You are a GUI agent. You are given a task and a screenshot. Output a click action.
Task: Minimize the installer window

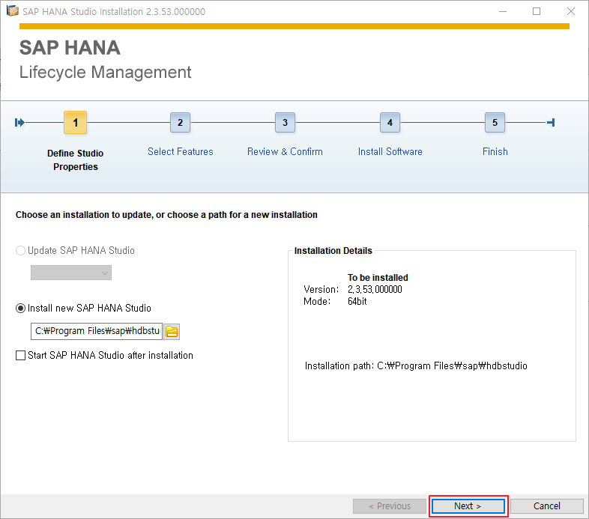(x=503, y=12)
